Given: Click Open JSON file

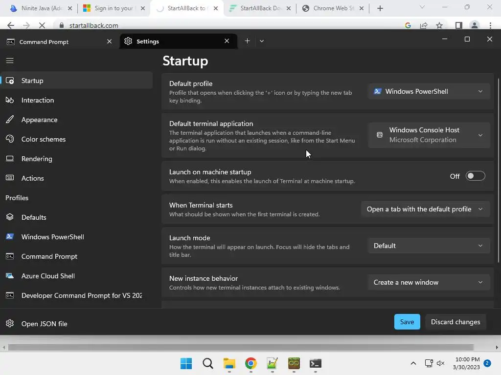Looking at the screenshot, I should pyautogui.click(x=77, y=323).
